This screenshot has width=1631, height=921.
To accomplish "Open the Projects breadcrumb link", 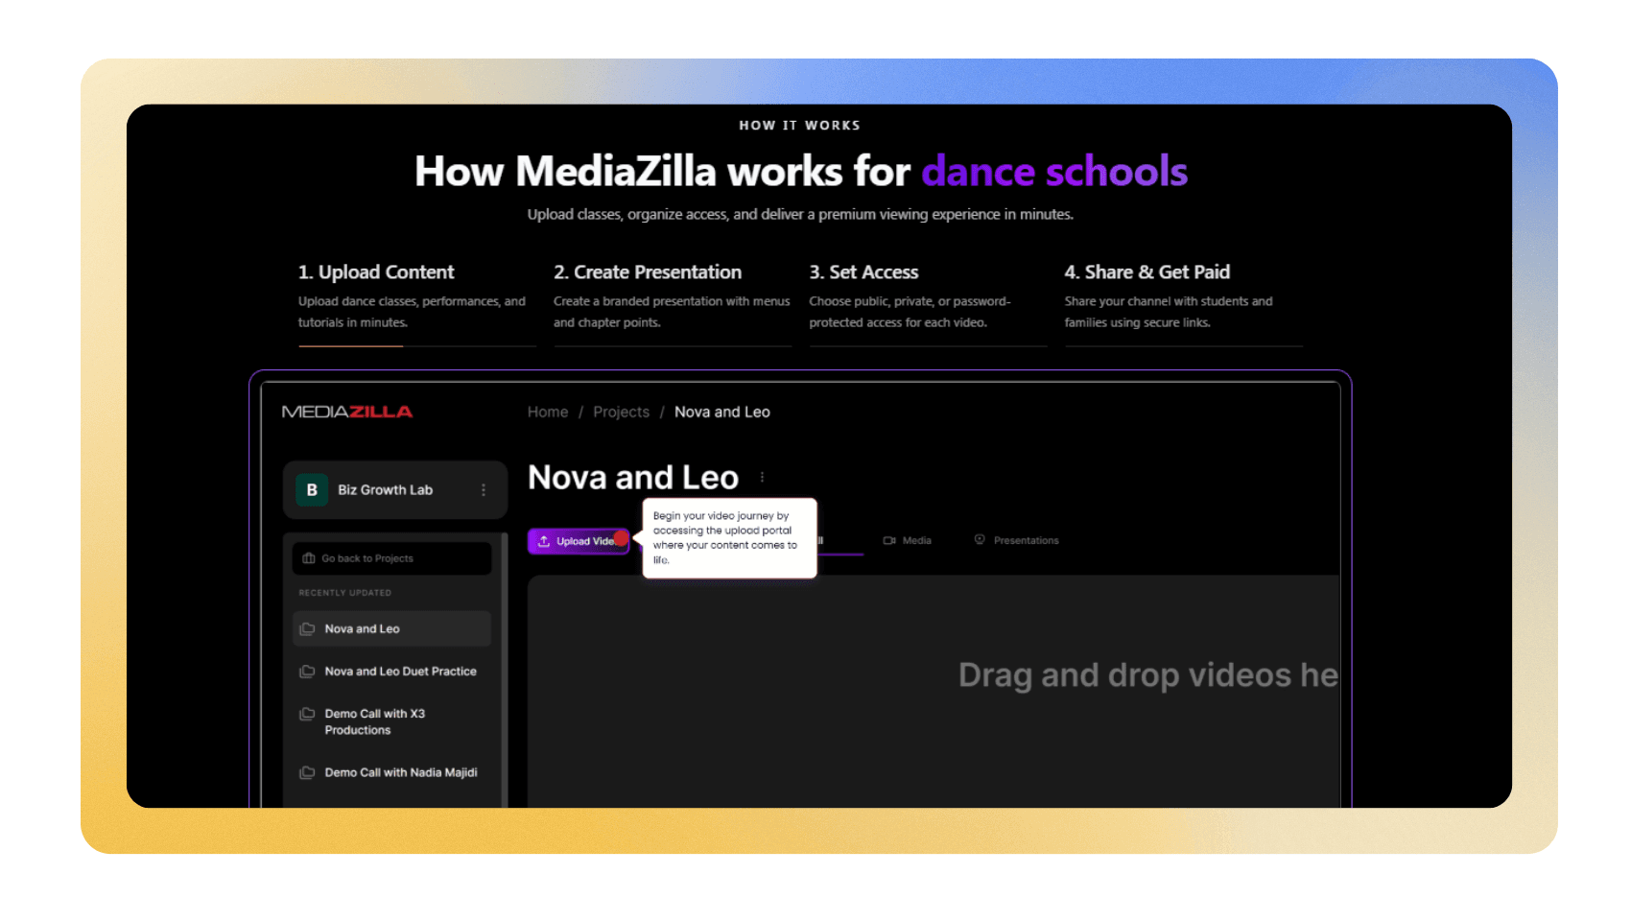I will click(x=621, y=412).
